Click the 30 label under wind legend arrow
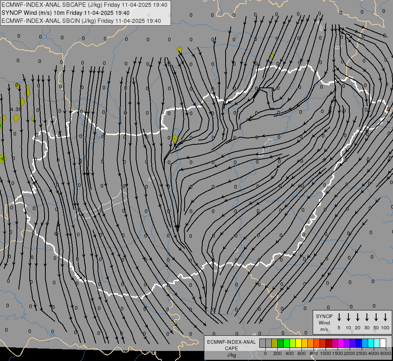 click(367, 328)
